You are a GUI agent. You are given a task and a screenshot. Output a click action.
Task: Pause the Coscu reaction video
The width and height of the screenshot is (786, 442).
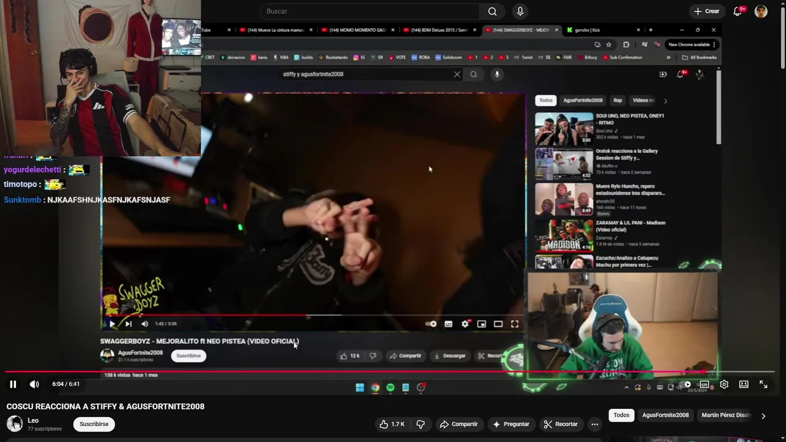13,384
